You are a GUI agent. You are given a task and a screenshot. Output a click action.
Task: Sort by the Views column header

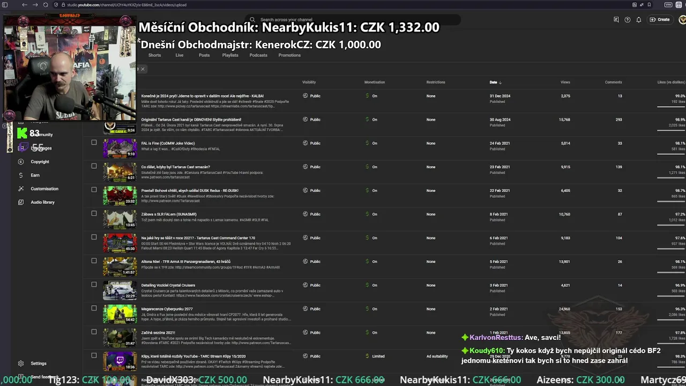point(565,83)
